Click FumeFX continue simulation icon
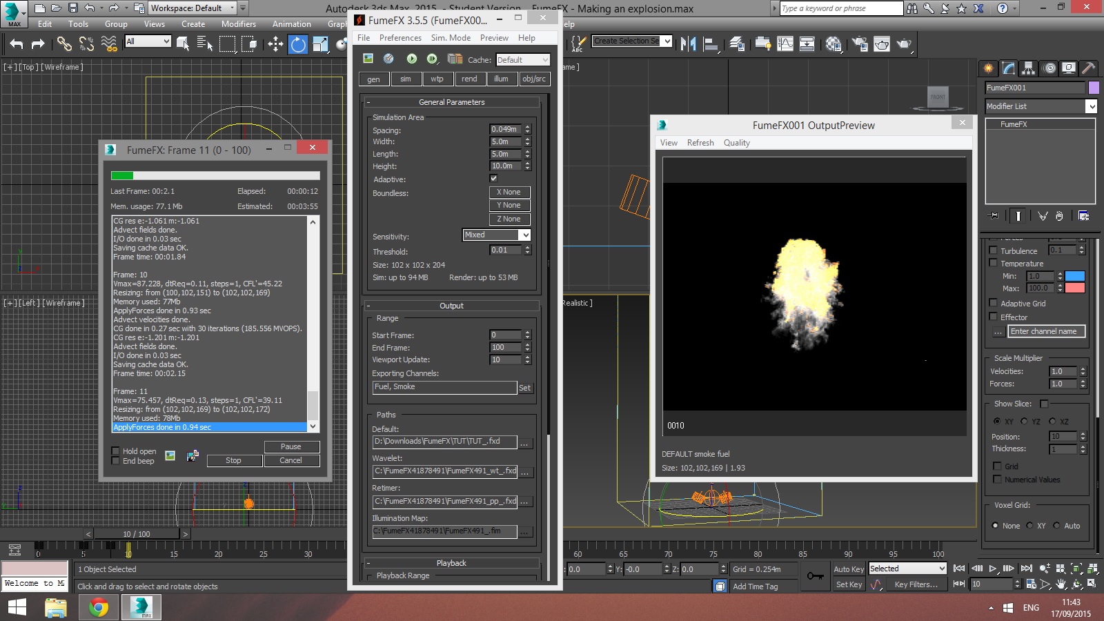1104x621 pixels. pyautogui.click(x=433, y=59)
